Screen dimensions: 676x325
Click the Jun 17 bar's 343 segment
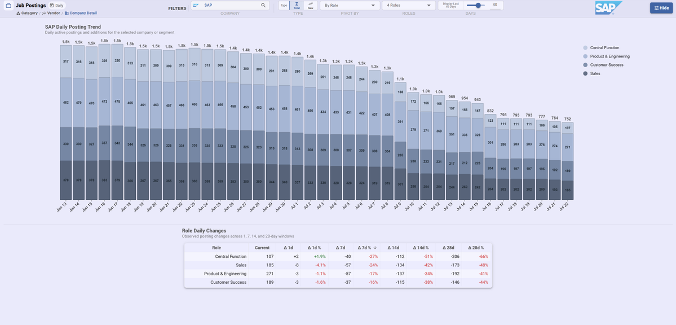point(118,143)
